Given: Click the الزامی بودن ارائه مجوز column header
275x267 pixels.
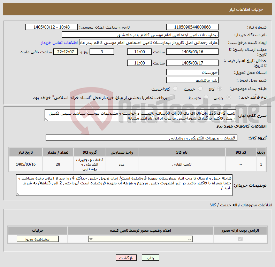Looking at the screenshot, I should (240, 230).
